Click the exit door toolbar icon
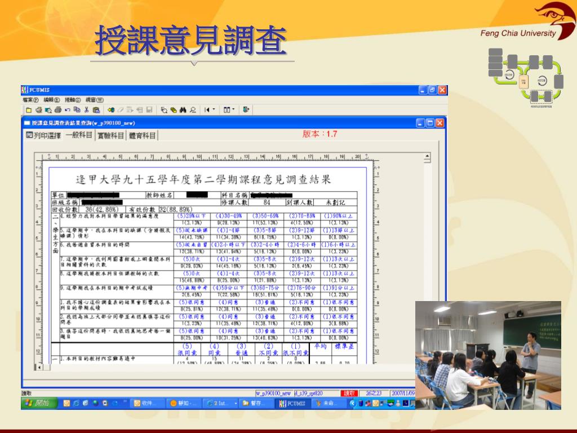 [246, 110]
